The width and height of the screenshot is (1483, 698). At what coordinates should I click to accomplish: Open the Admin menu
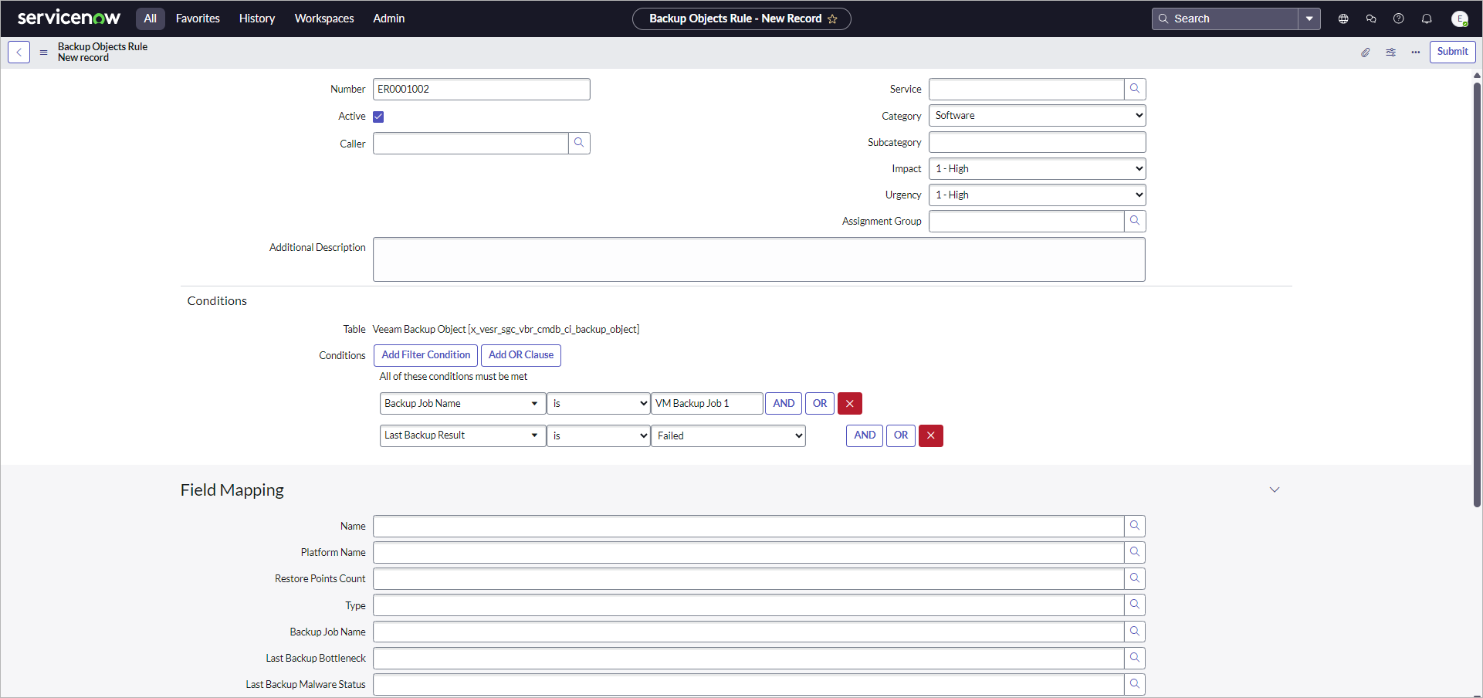tap(389, 19)
